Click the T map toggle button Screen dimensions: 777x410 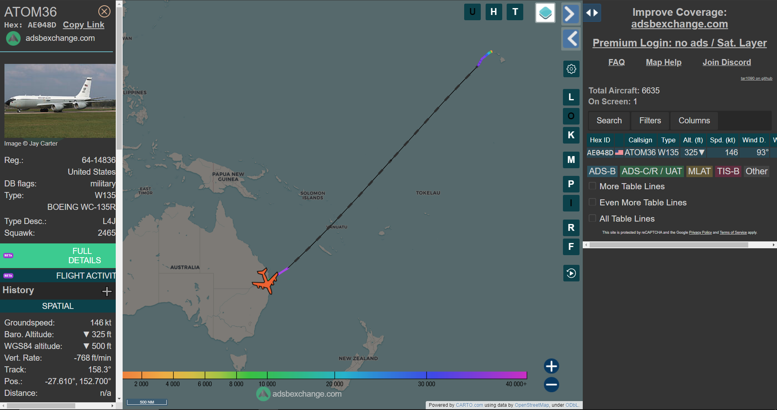(515, 12)
